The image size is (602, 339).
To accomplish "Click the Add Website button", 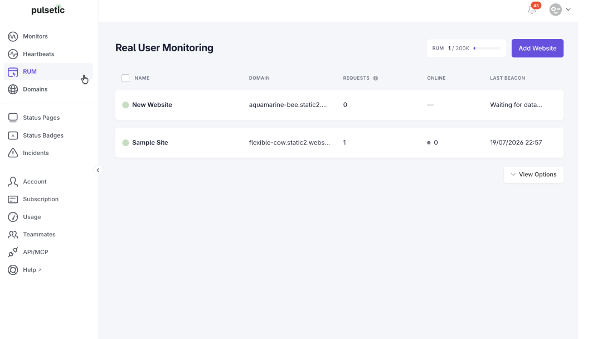I will (x=537, y=49).
